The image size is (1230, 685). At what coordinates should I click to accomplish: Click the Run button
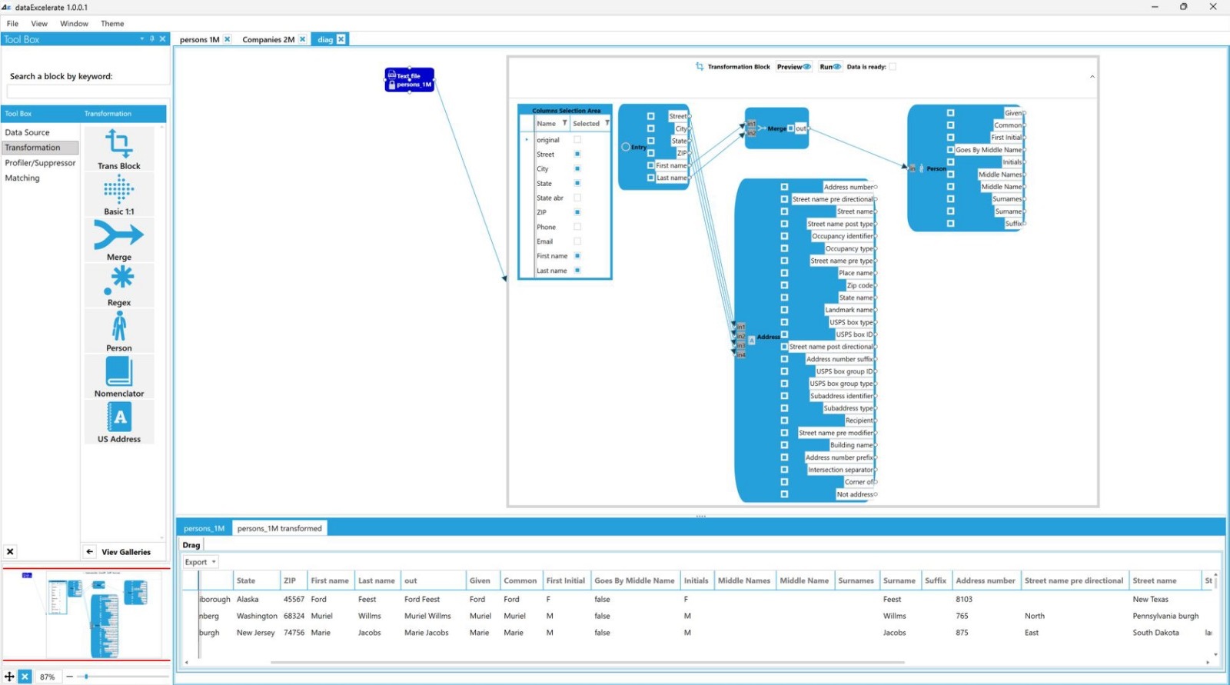tap(829, 67)
